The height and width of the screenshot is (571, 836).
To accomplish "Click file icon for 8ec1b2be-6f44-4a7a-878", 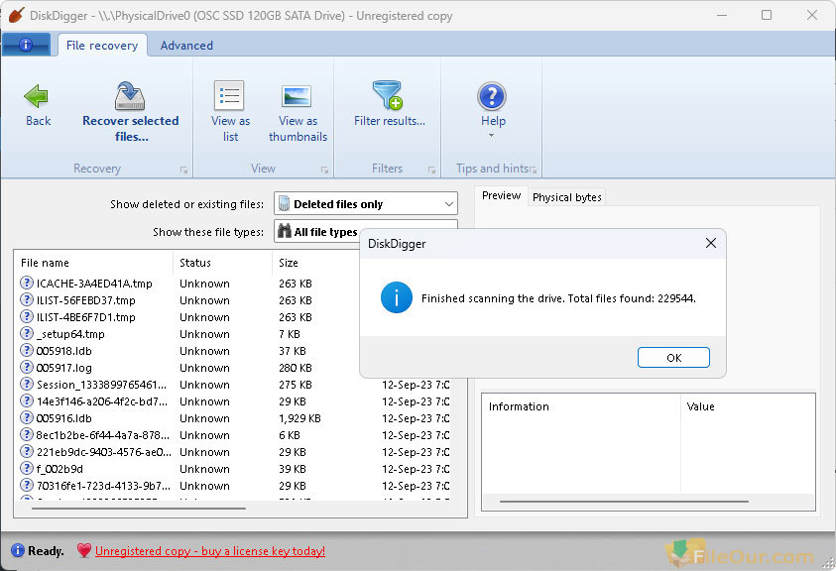I will tap(27, 434).
